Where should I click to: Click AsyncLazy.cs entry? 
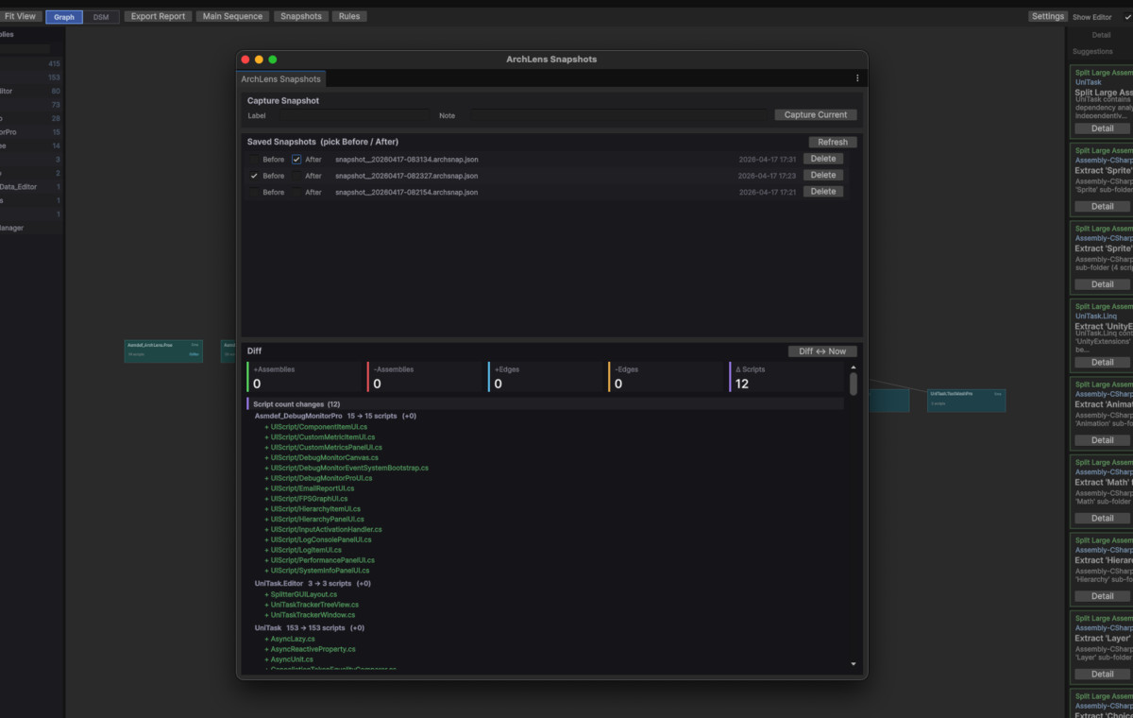pos(290,639)
